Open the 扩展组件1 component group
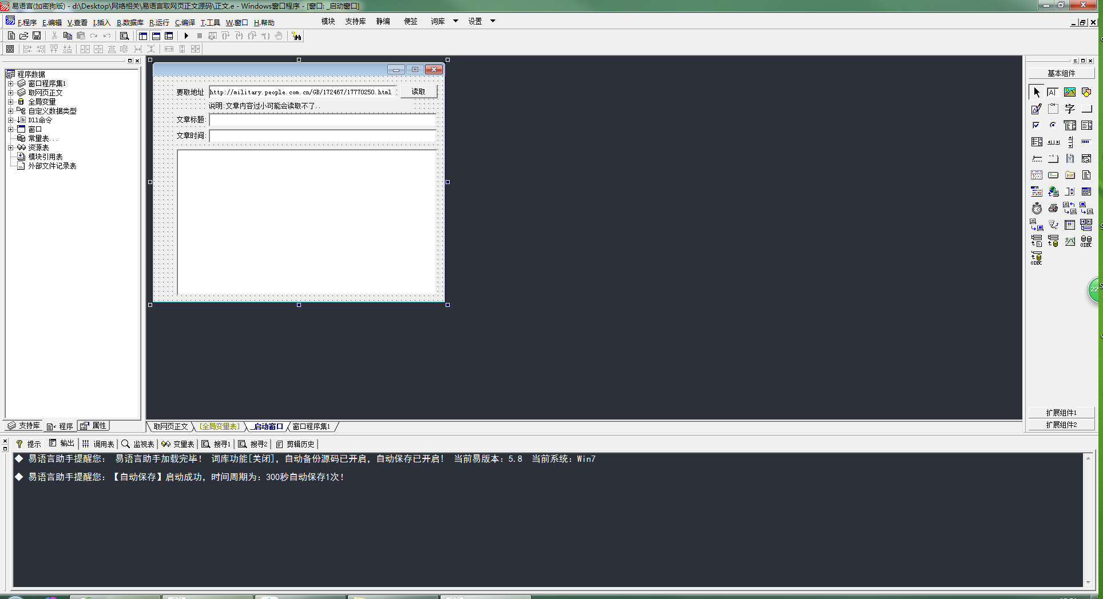 tap(1061, 413)
